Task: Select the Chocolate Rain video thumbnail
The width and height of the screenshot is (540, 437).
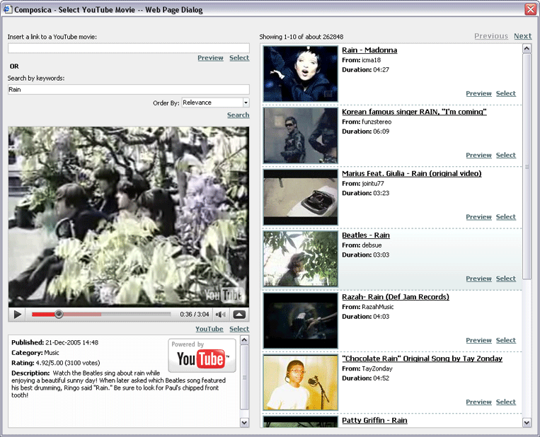Action: tap(300, 383)
